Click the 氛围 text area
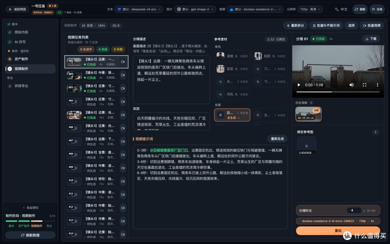Viewport: 390px width, 244px height. pyautogui.click(x=172, y=121)
